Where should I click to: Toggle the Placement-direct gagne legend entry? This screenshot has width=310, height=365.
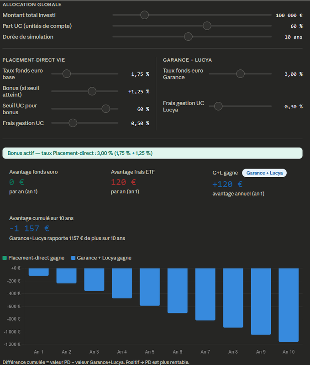point(33,258)
